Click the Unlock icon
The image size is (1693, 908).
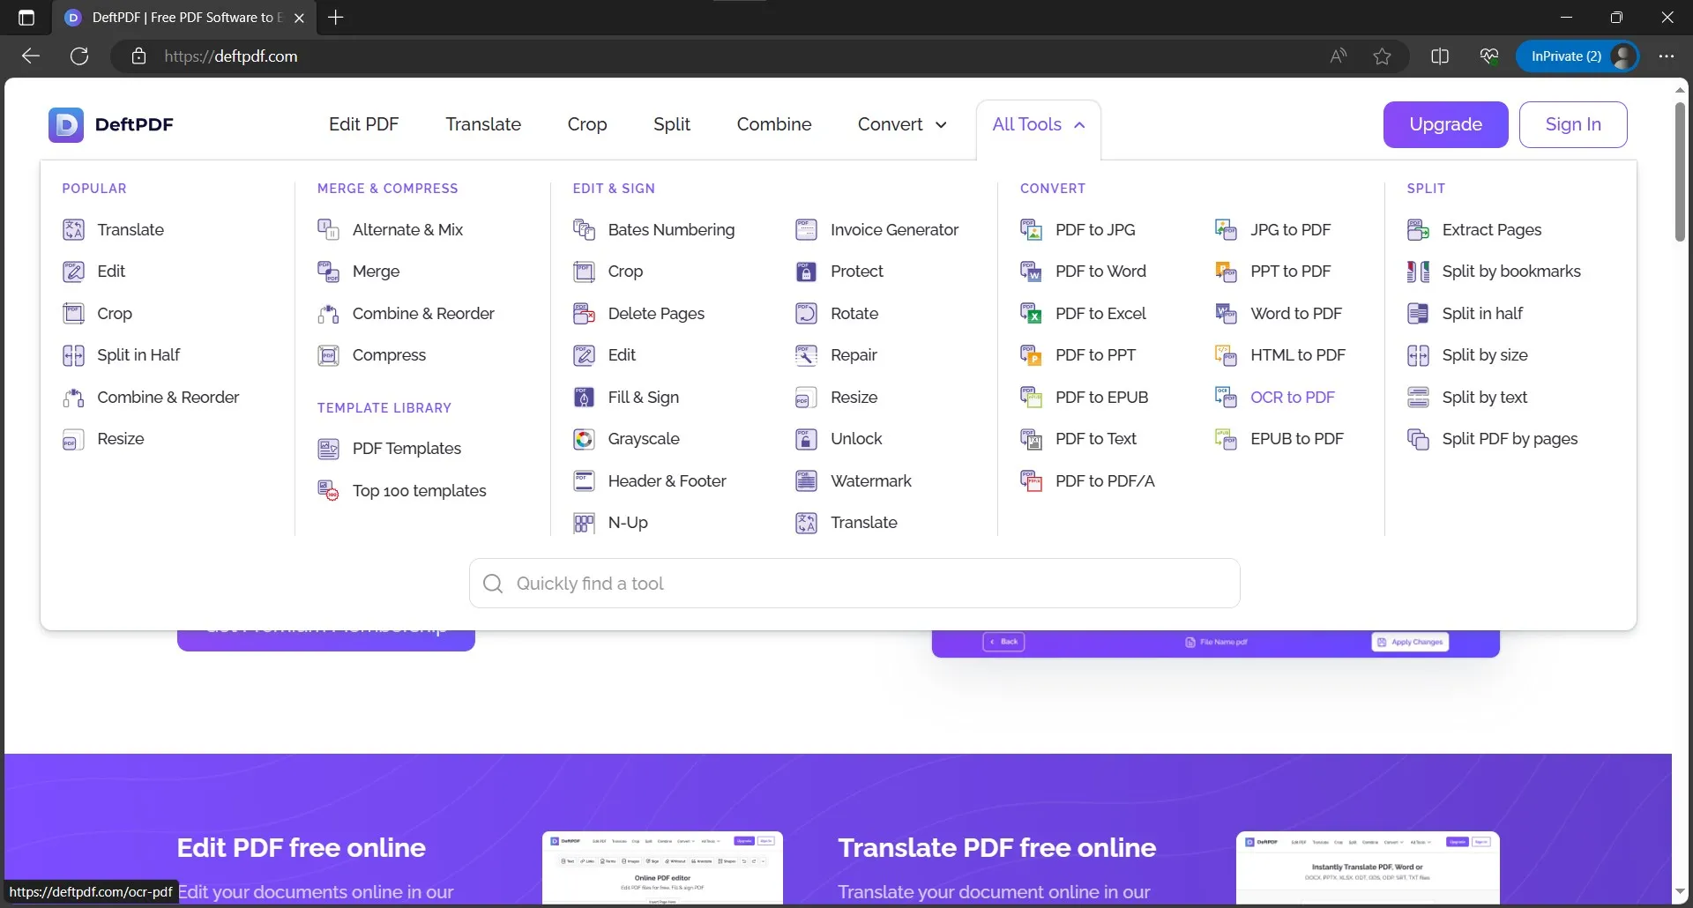click(x=806, y=439)
